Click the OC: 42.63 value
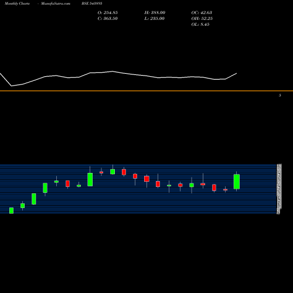This screenshot has height=293, width=293. click(202, 13)
